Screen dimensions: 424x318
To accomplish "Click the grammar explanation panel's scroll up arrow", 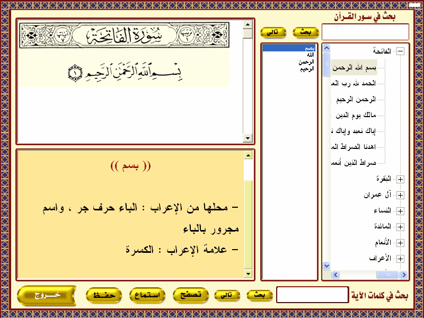I will (x=248, y=155).
